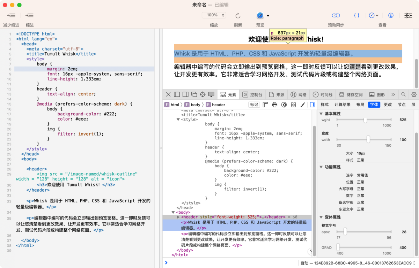Viewport: 419px width, 268px height.
Task: Click the curly braces code icon
Action: click(356, 15)
